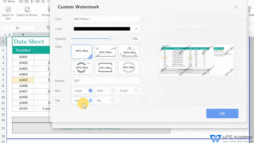
Task: Choose Mid size radio button
Action: [113, 91]
